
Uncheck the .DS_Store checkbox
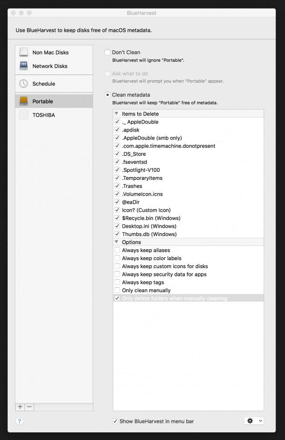click(x=117, y=154)
